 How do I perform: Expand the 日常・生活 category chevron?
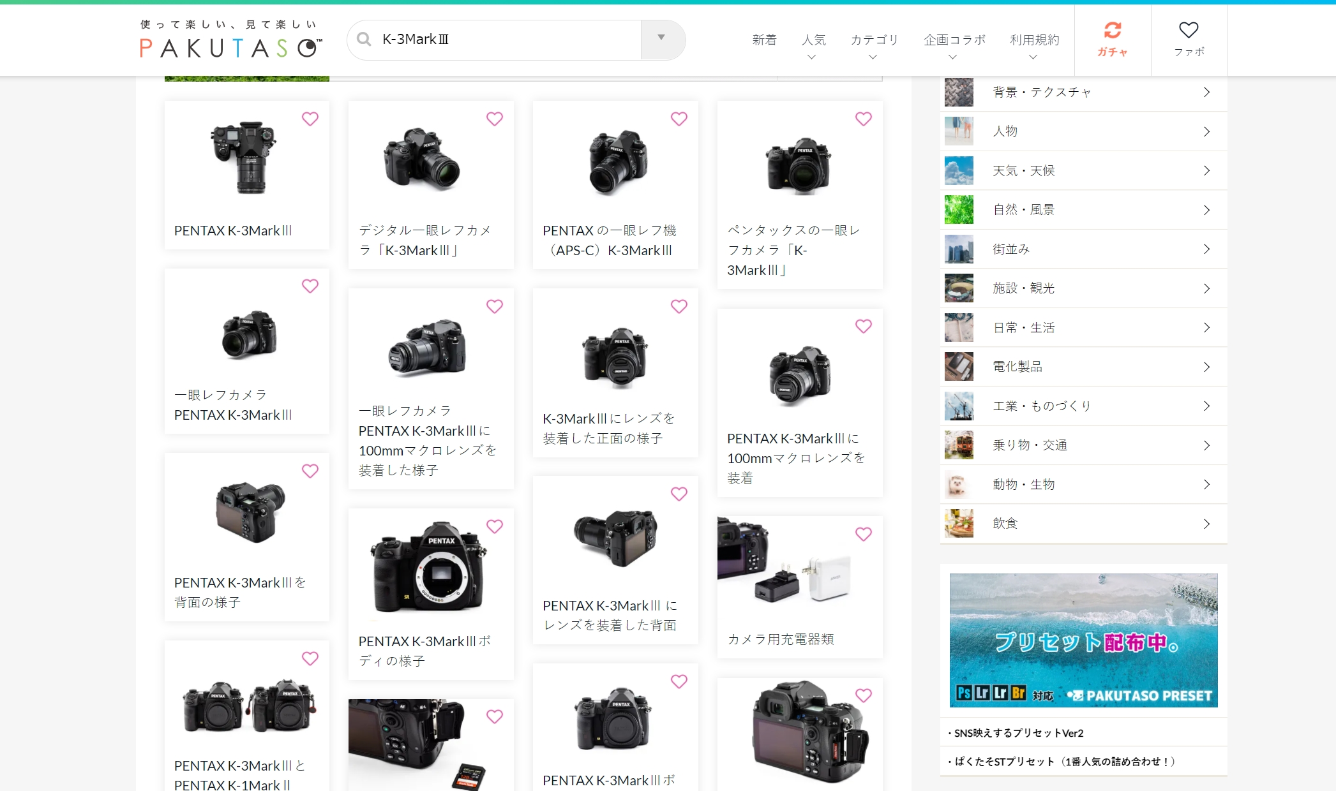coord(1206,327)
